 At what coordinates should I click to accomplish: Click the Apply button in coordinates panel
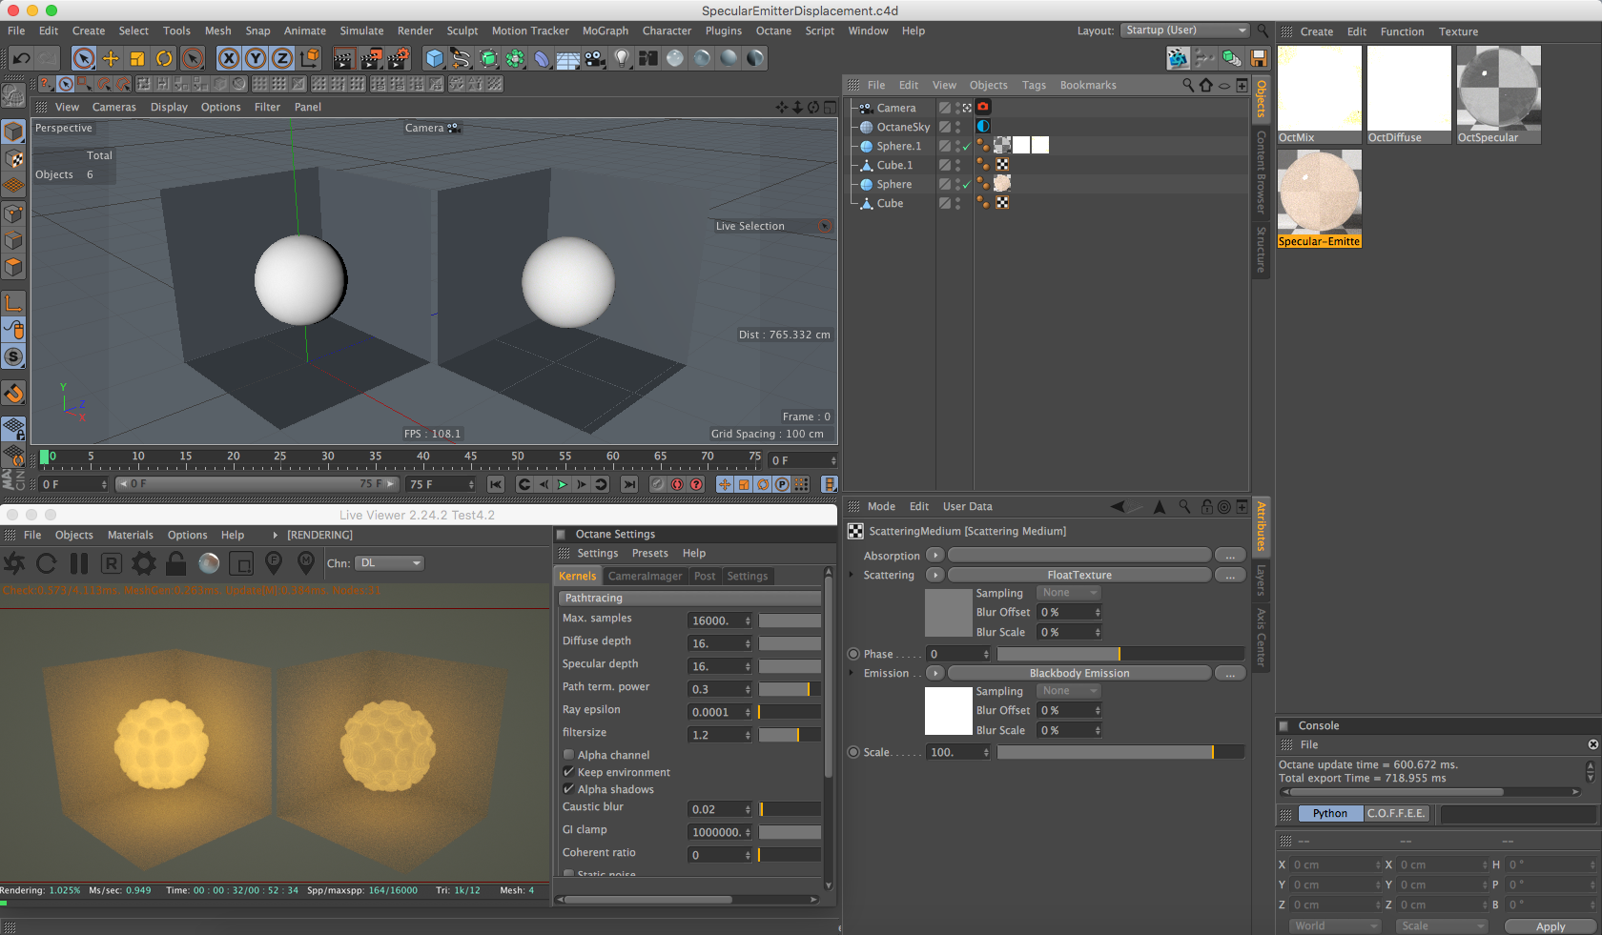(1550, 926)
